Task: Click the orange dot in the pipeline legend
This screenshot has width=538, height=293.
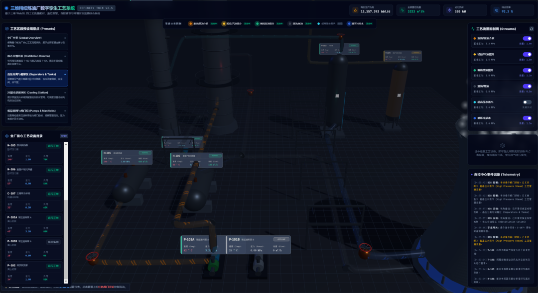Action: tap(190, 24)
